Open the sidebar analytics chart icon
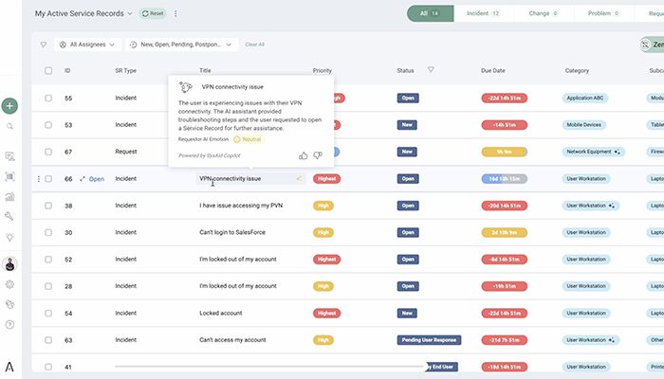 click(x=9, y=197)
